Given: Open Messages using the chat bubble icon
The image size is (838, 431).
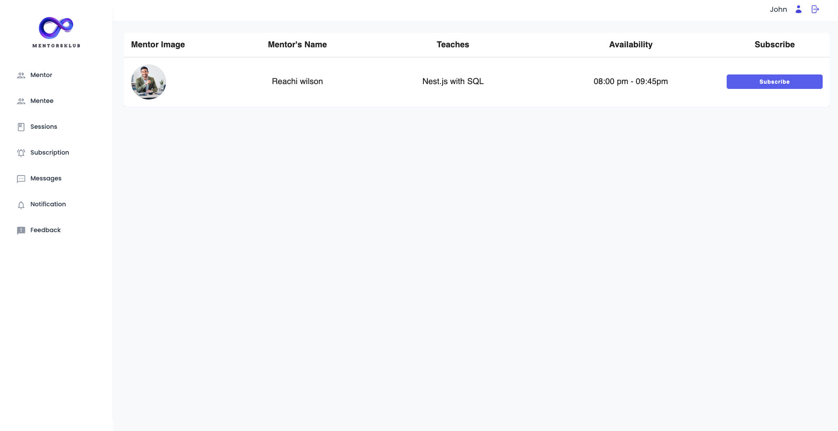Looking at the screenshot, I should [x=21, y=179].
